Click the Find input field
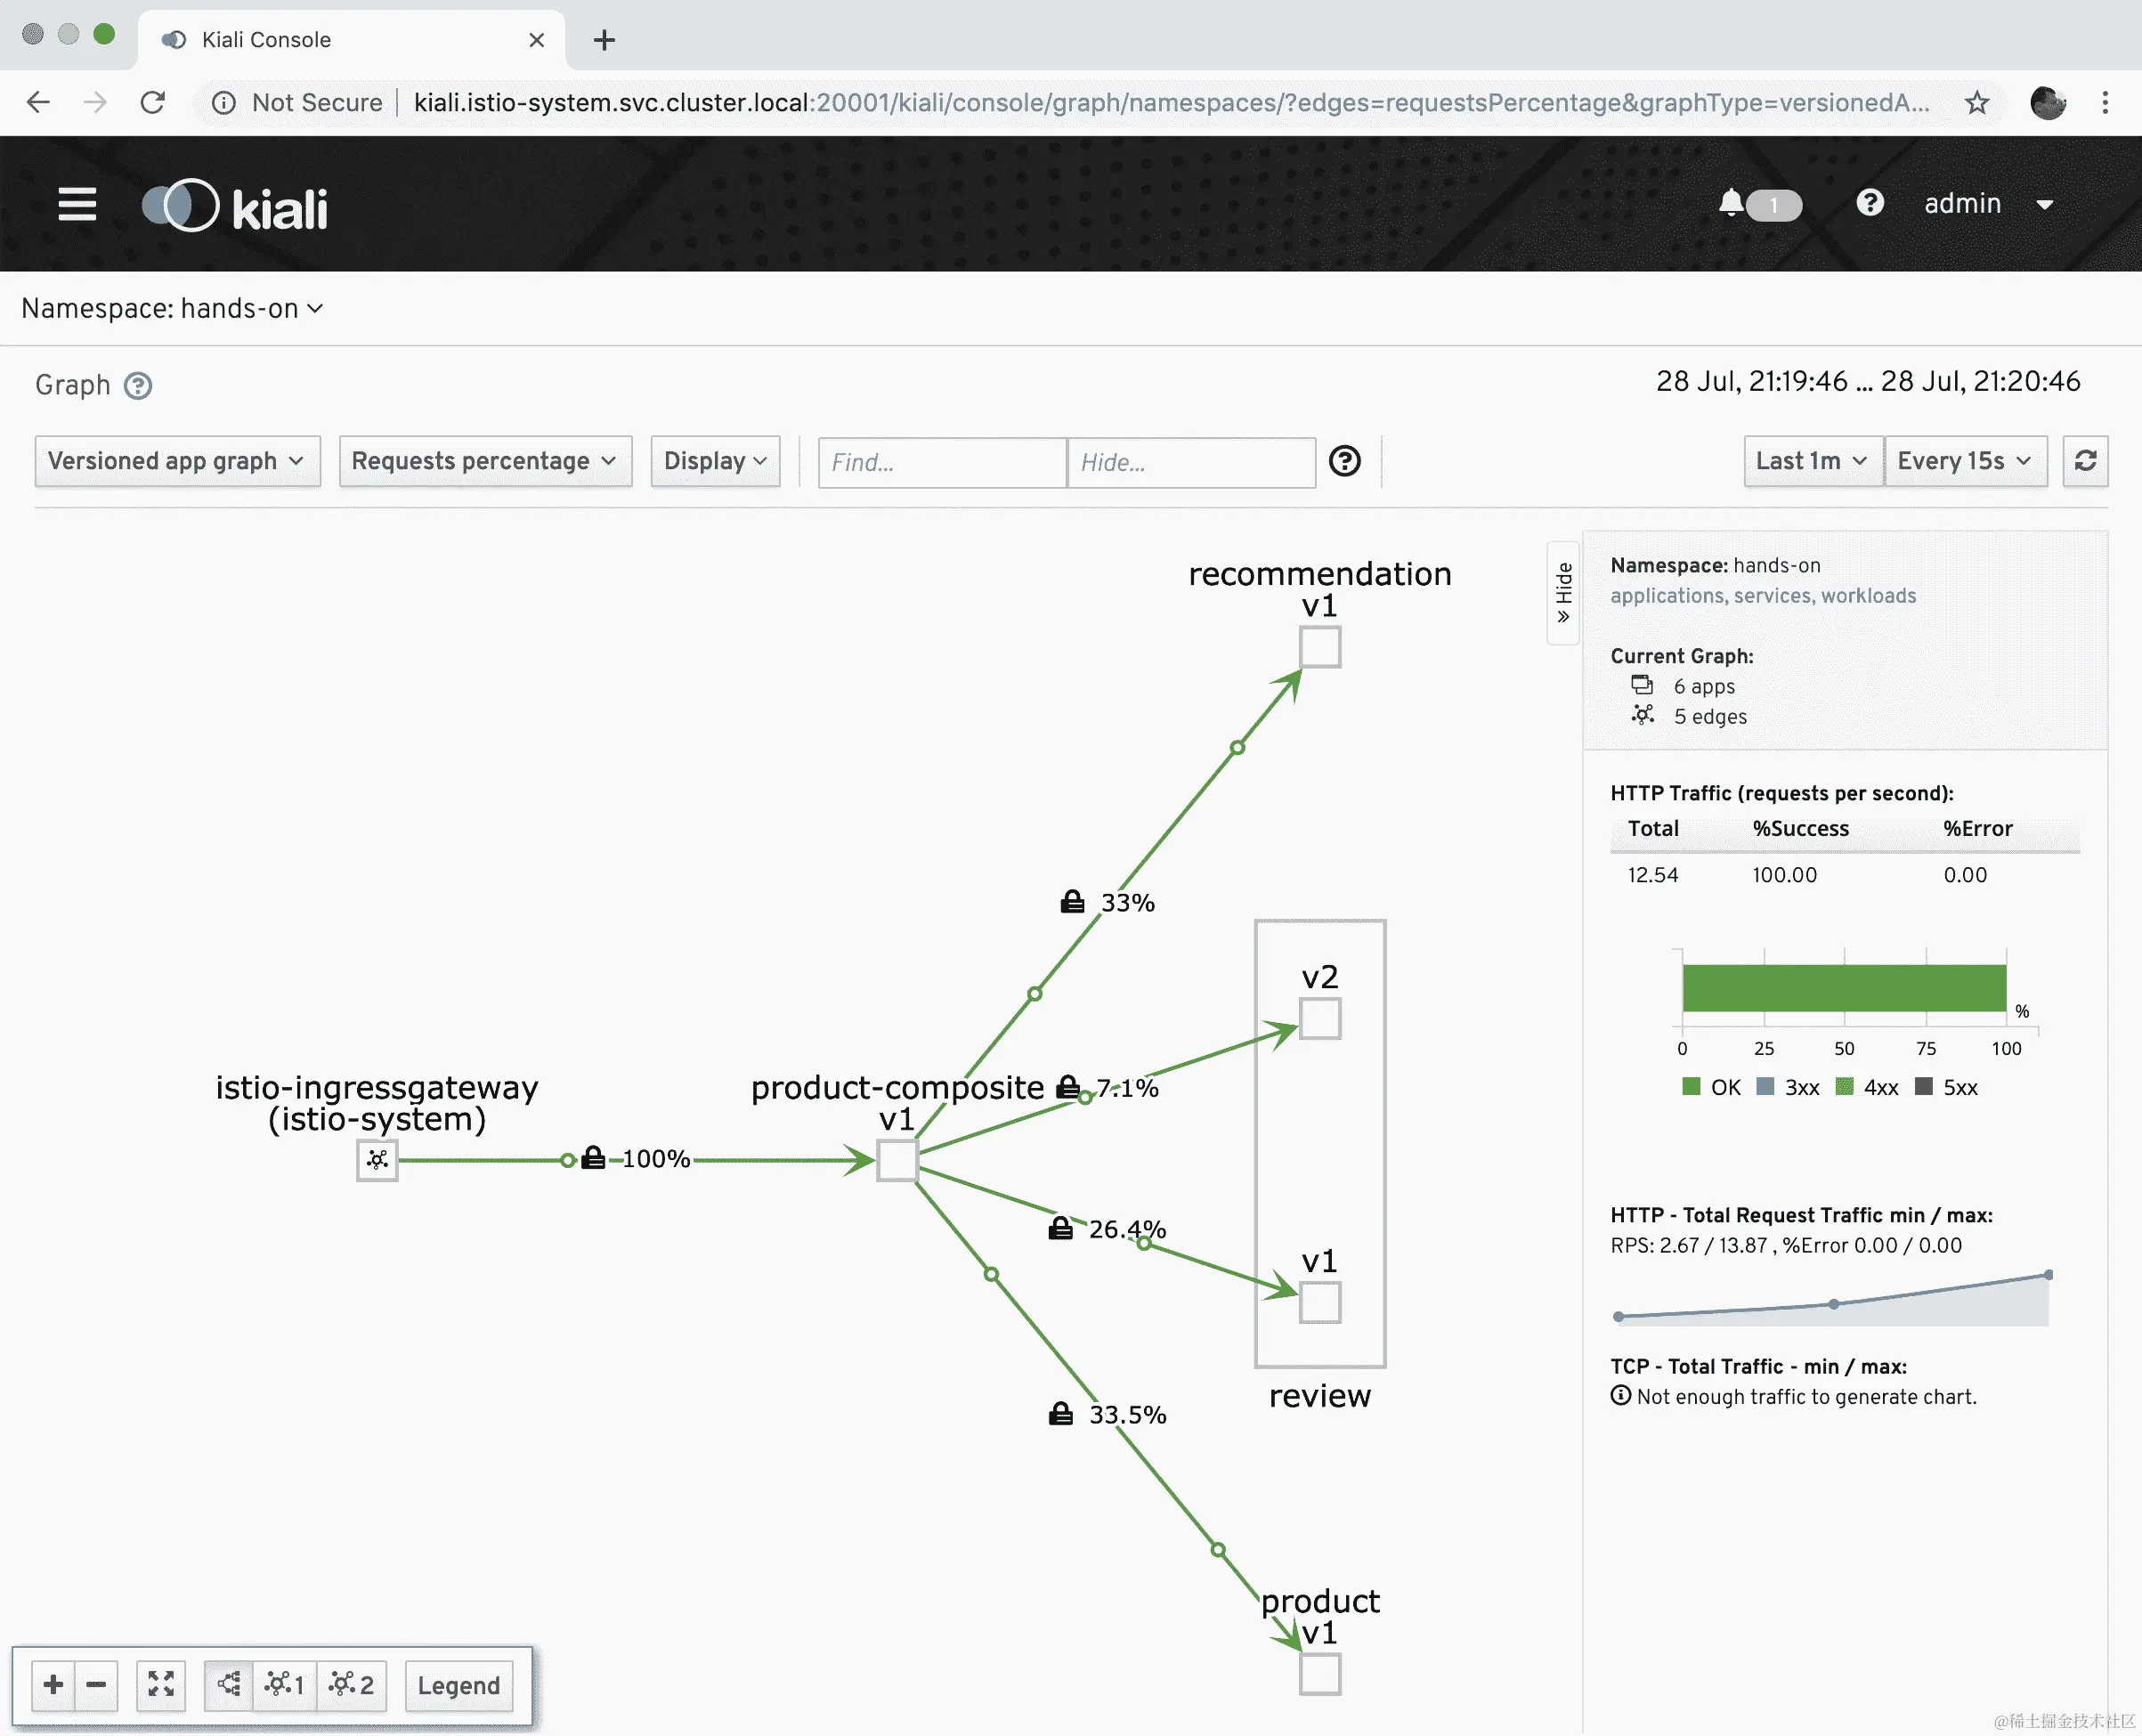The height and width of the screenshot is (1736, 2142). coord(940,462)
